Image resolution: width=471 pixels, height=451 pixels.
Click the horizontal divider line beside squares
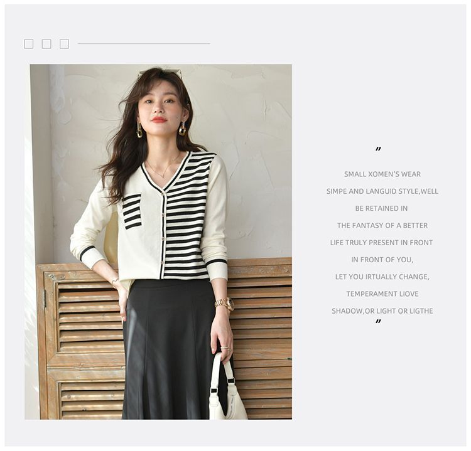(x=144, y=43)
